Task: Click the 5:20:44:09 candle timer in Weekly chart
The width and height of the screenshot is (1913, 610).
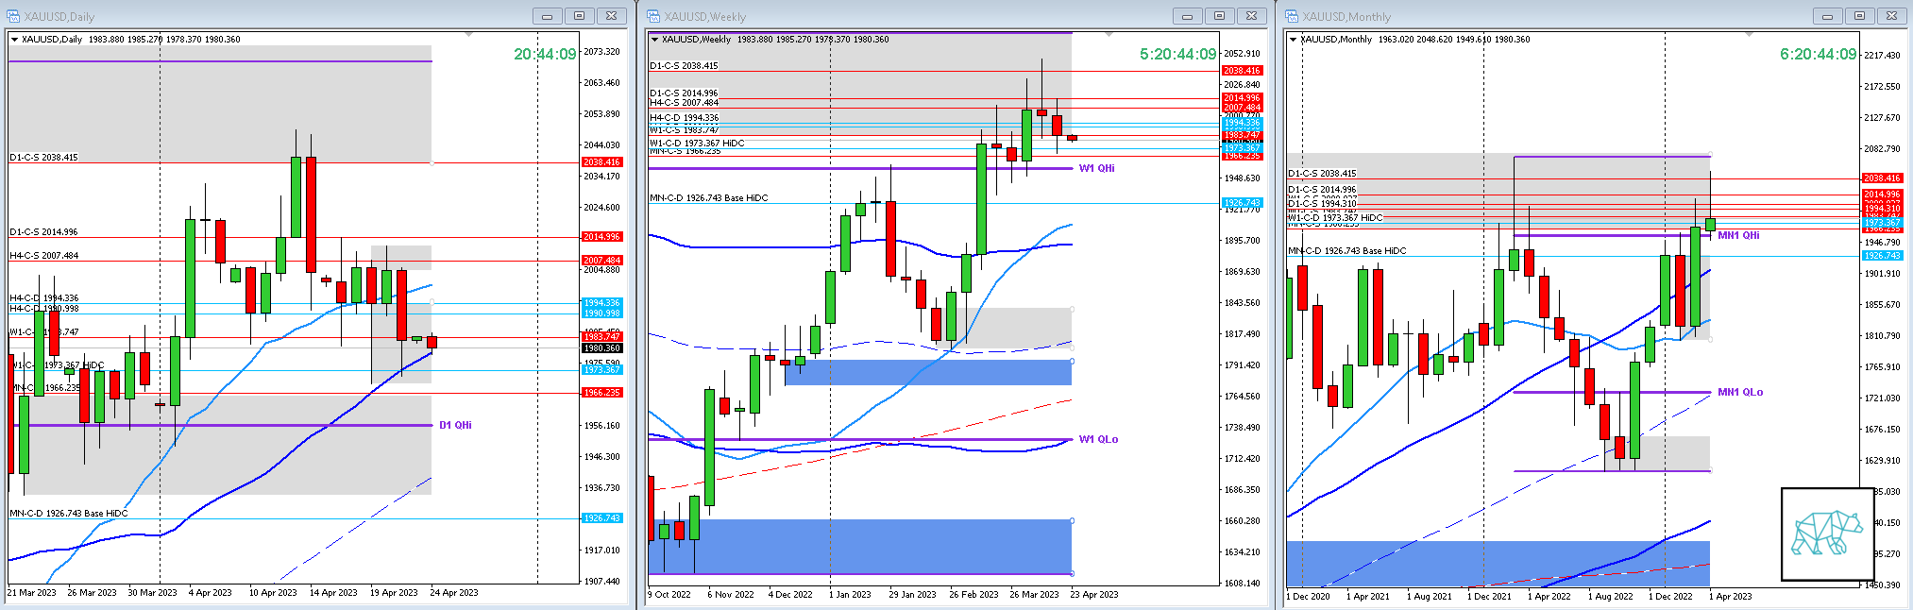Action: [x=1178, y=55]
